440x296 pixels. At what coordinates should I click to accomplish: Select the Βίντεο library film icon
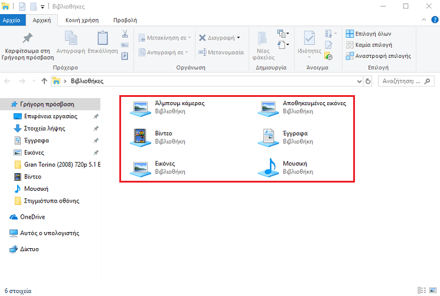(141, 138)
